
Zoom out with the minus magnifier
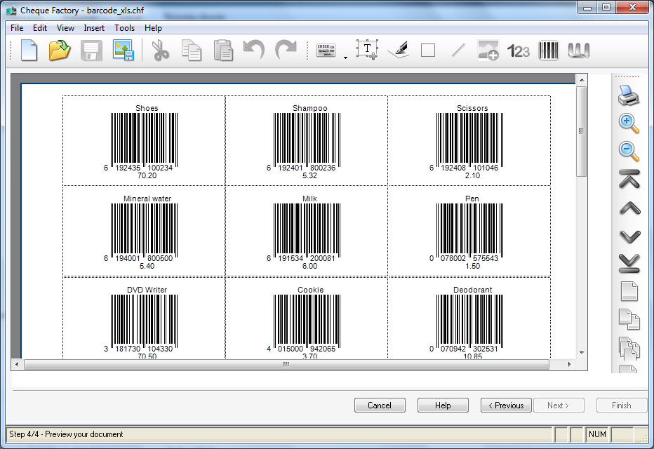coord(629,152)
